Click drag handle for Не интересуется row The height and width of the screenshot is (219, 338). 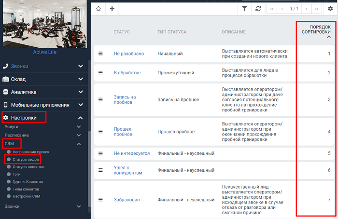[100, 153]
